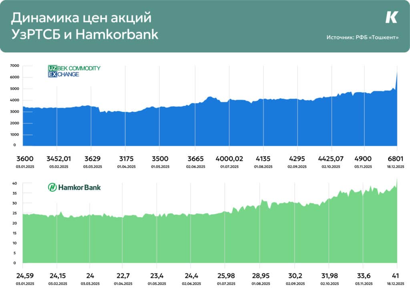Viewport: 410px width, 296px height.
Task: Click the white K logo in the header
Action: pyautogui.click(x=391, y=17)
